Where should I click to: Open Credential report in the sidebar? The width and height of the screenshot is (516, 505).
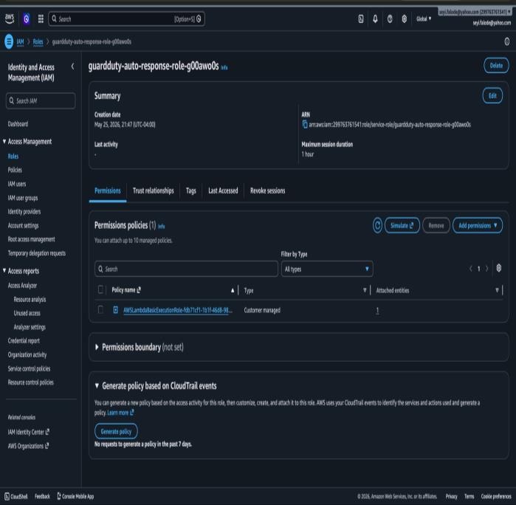click(24, 340)
